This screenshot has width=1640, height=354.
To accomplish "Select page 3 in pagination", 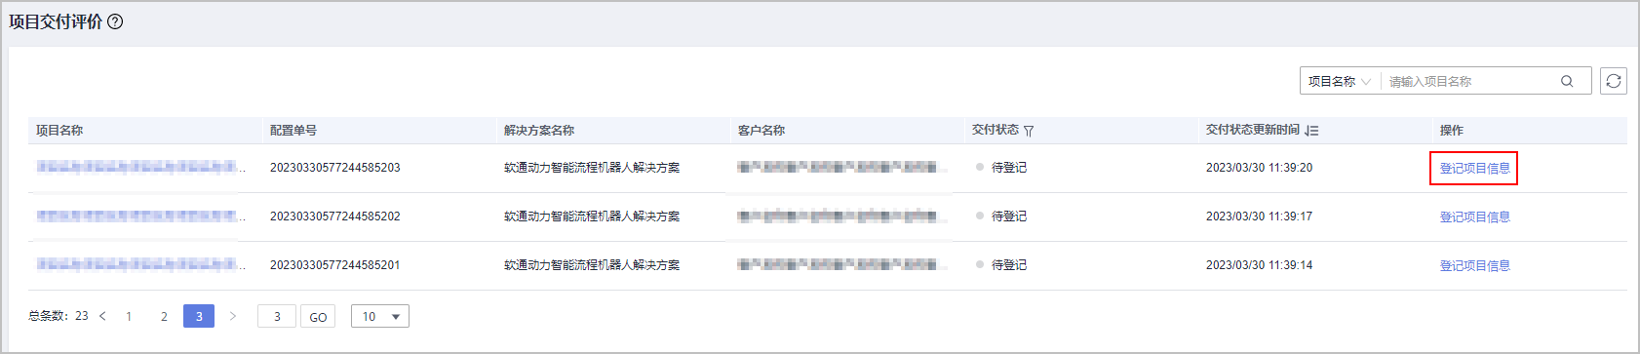I will pos(199,316).
